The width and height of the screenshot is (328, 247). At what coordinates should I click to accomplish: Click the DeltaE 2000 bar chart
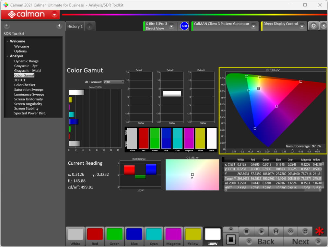95,119
